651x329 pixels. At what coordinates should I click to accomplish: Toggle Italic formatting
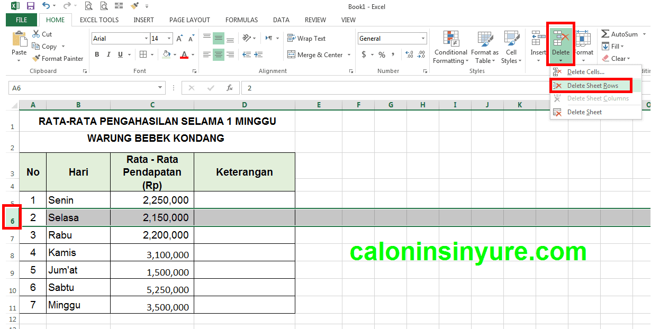[x=108, y=54]
